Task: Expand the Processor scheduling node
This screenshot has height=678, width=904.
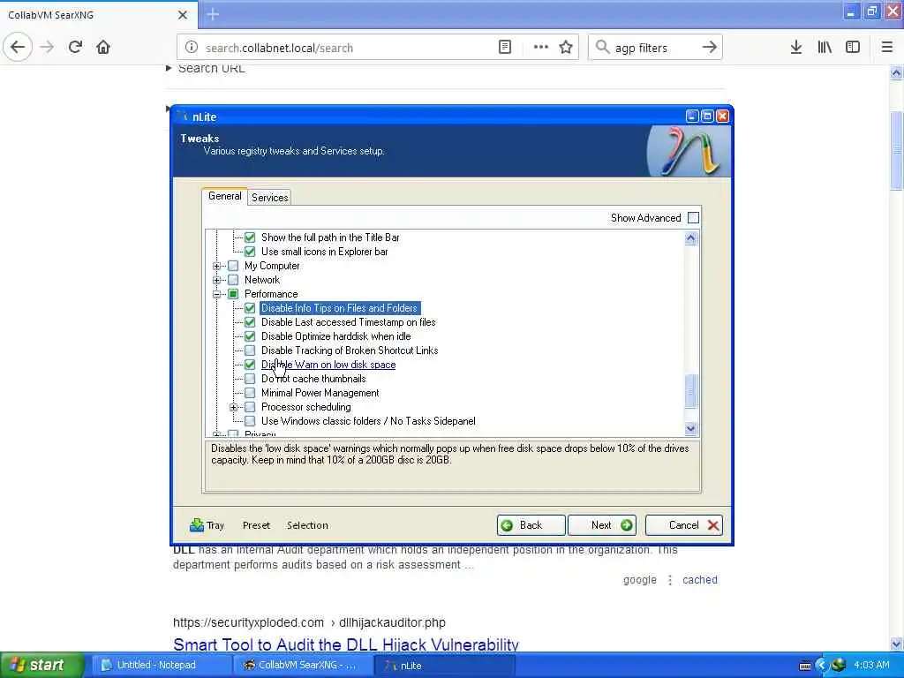Action: point(233,407)
